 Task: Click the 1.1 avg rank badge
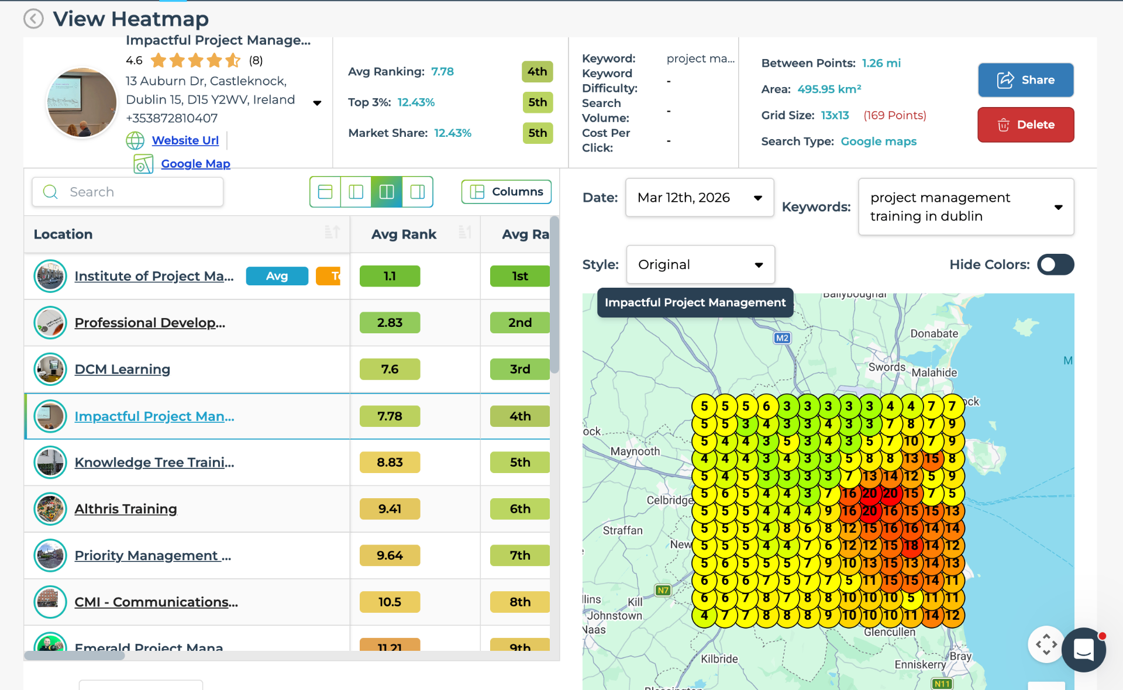(x=390, y=276)
